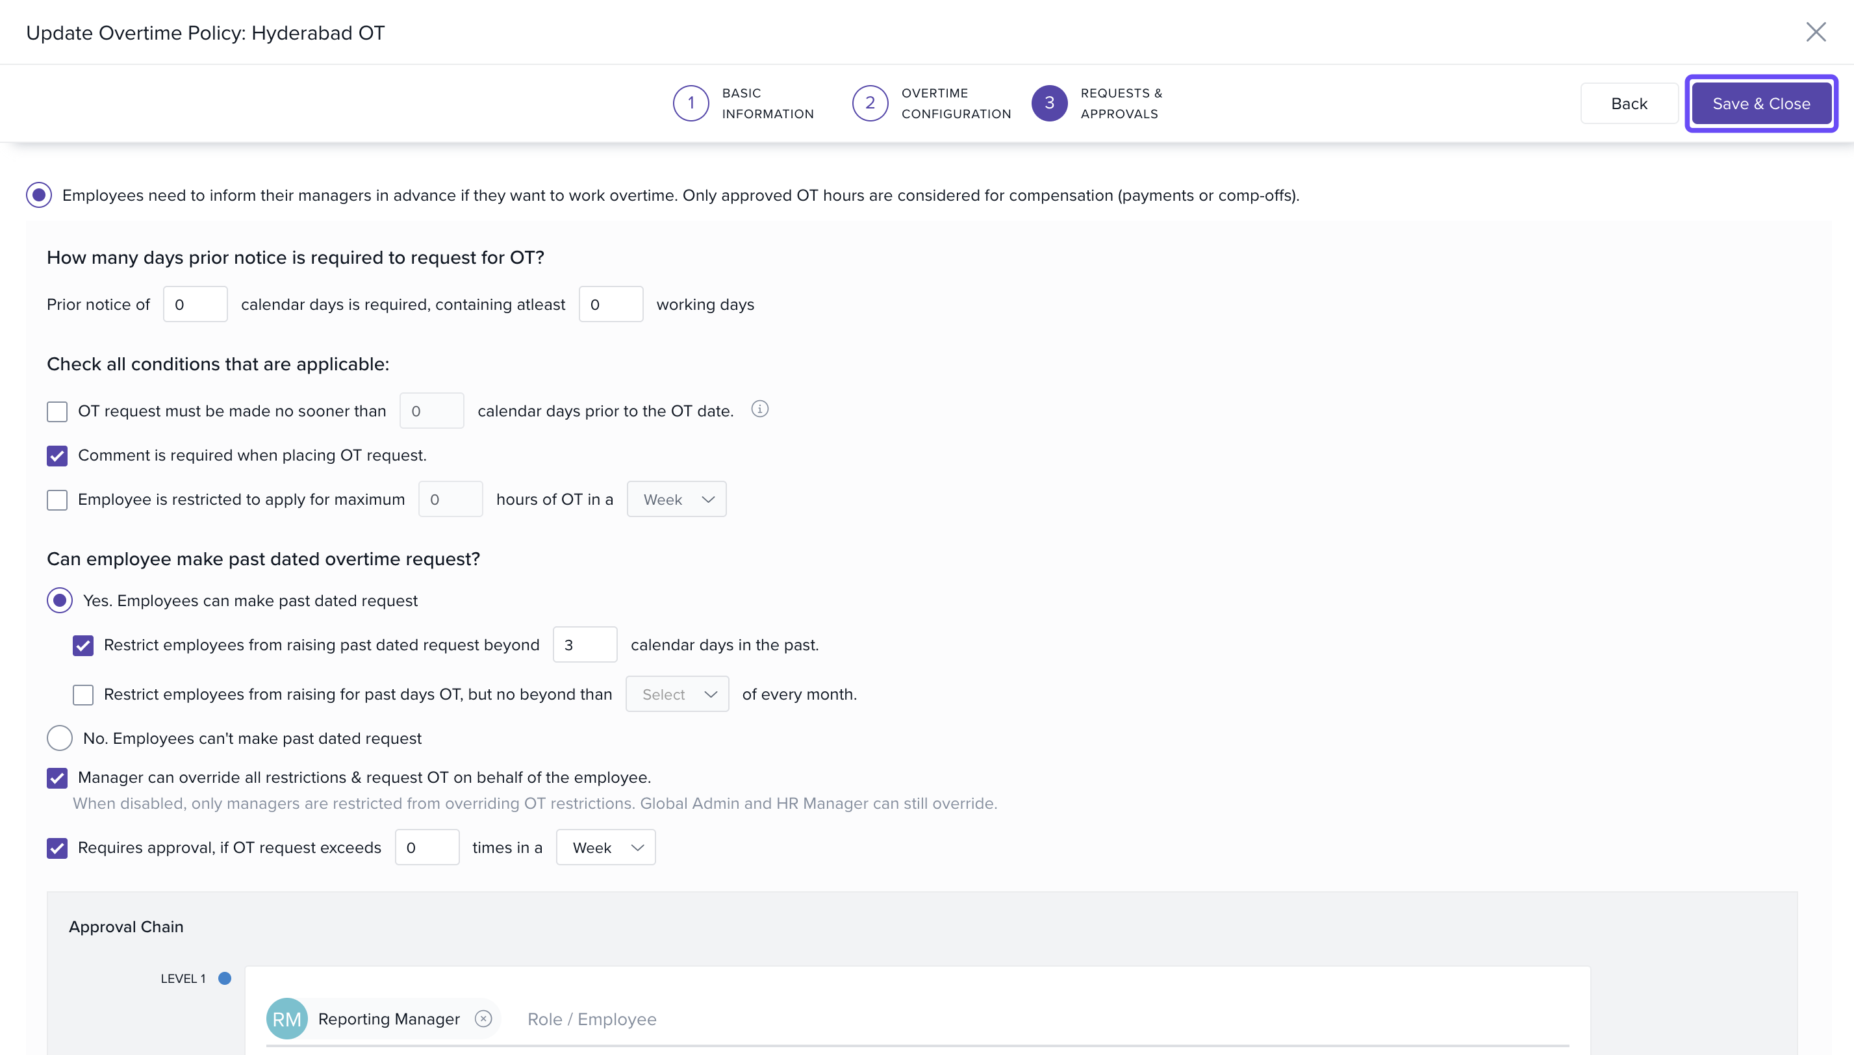
Task: Select step 3 Requests & Approvals
Action: [1048, 103]
